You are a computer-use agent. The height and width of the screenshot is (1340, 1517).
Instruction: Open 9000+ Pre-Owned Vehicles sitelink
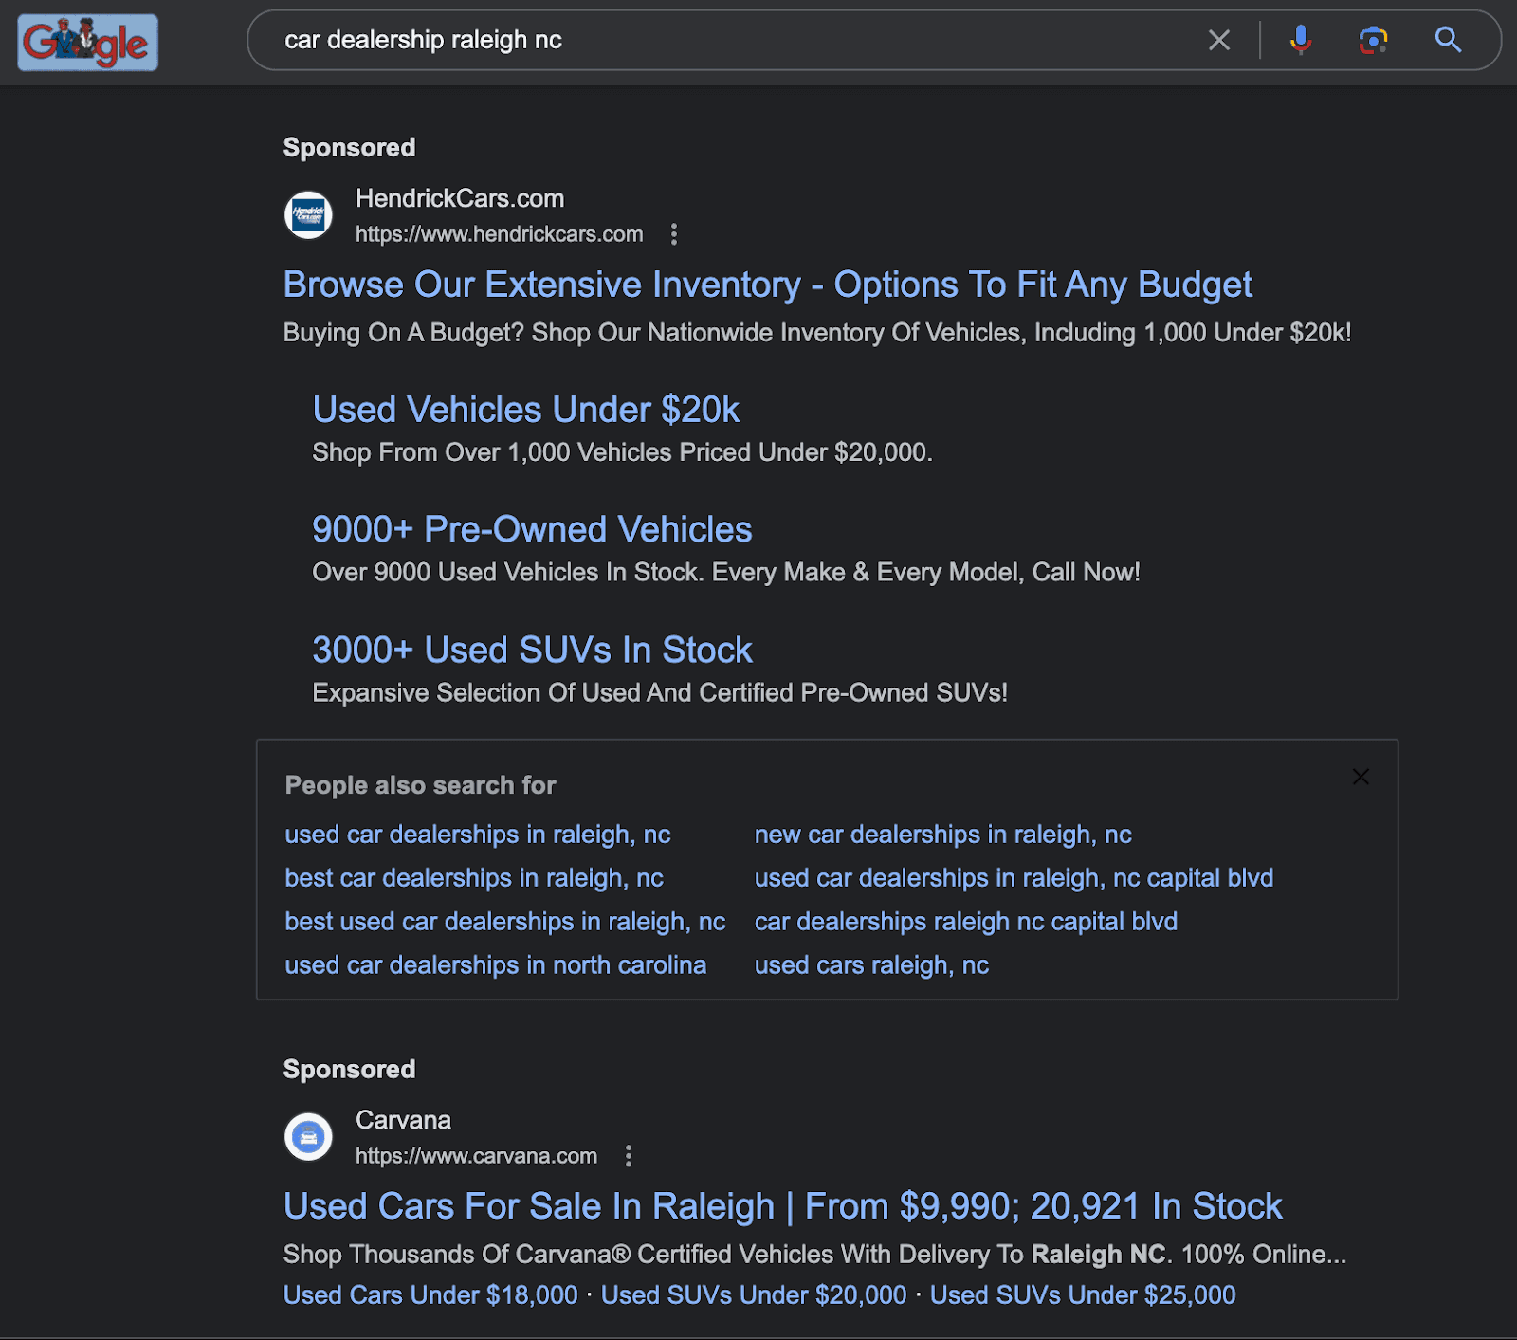532,529
